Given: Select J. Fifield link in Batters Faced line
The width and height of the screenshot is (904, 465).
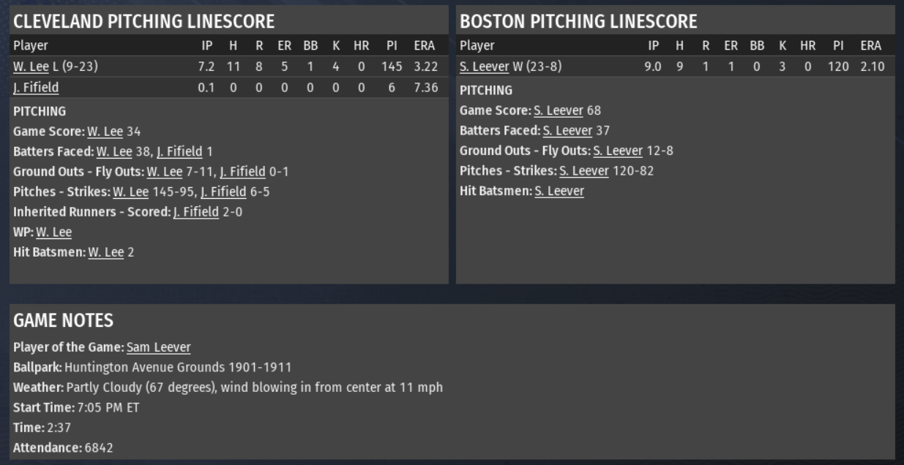Looking at the screenshot, I should pyautogui.click(x=179, y=152).
